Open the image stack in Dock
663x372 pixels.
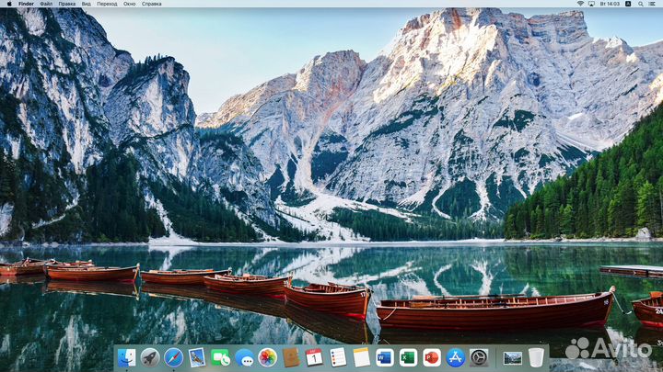(513, 358)
